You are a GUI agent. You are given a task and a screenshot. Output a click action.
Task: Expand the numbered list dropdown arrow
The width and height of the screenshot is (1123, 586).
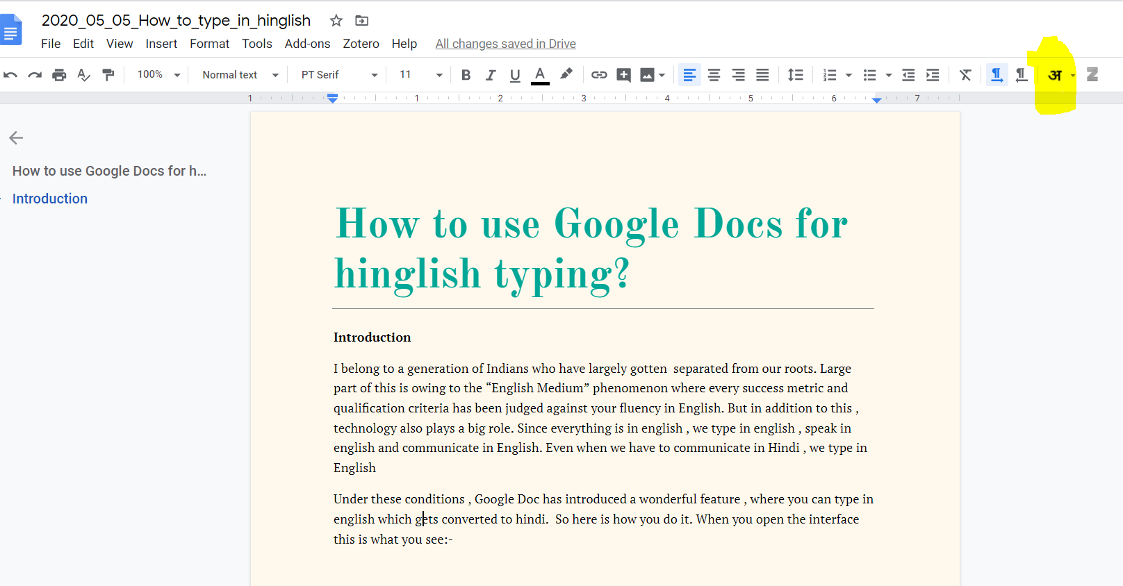click(x=849, y=75)
